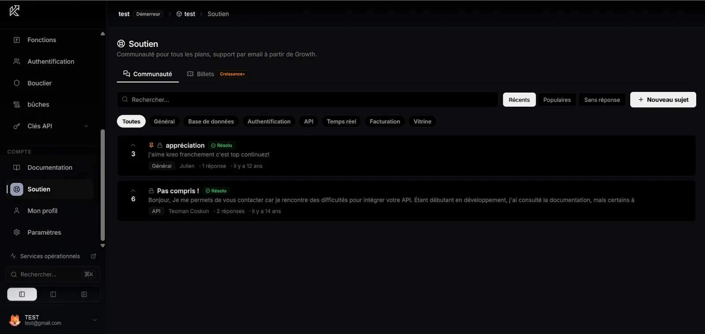This screenshot has height=334, width=705.
Task: Open the "appréciation" thread title
Action: [x=185, y=145]
